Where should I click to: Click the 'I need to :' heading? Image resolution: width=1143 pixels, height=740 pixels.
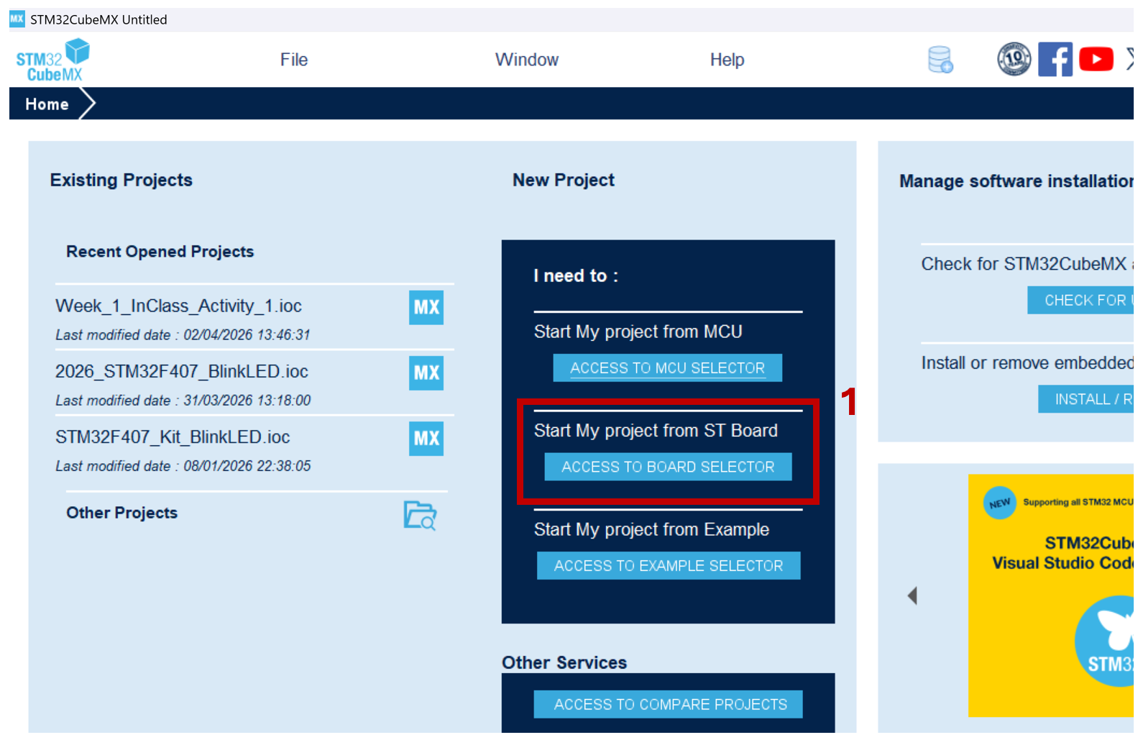pos(575,276)
